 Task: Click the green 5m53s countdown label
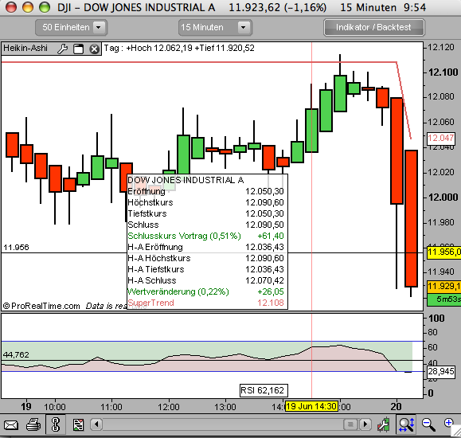444,299
